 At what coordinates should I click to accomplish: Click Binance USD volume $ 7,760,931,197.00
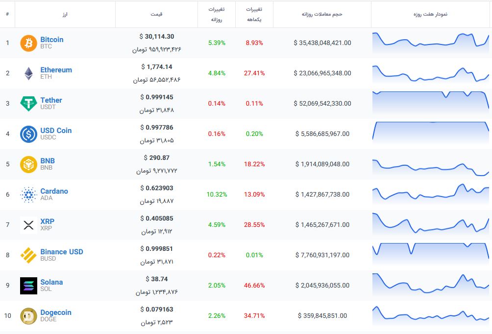click(x=322, y=255)
